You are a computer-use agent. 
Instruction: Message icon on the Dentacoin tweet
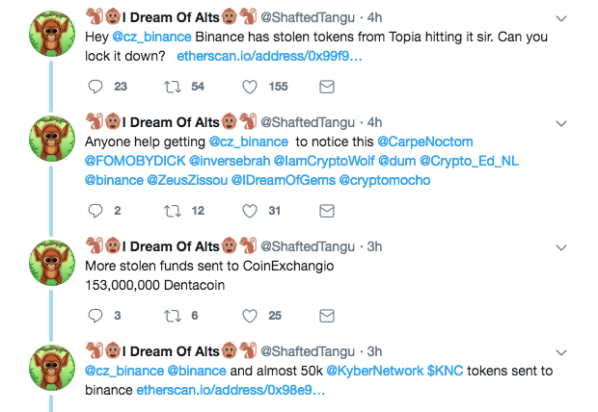(326, 315)
